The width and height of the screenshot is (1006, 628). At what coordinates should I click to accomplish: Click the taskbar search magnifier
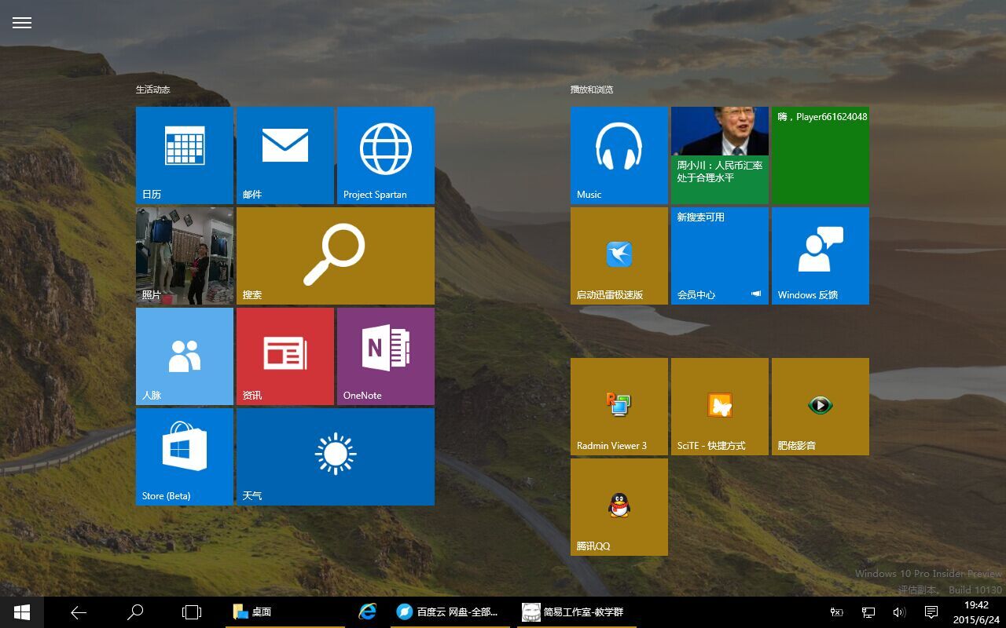click(x=135, y=612)
